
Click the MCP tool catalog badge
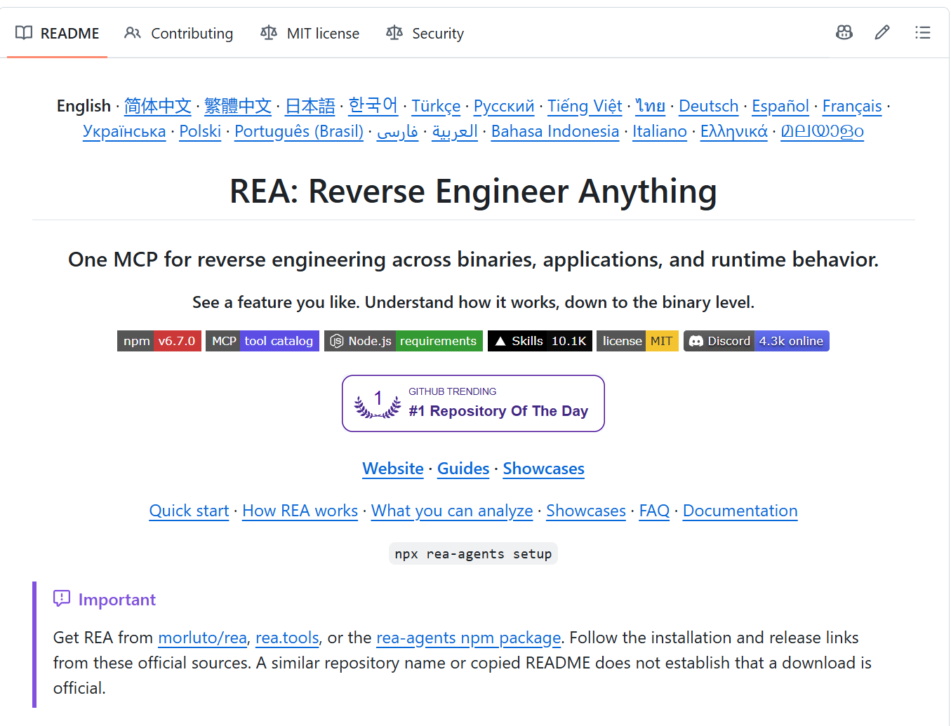tap(262, 341)
